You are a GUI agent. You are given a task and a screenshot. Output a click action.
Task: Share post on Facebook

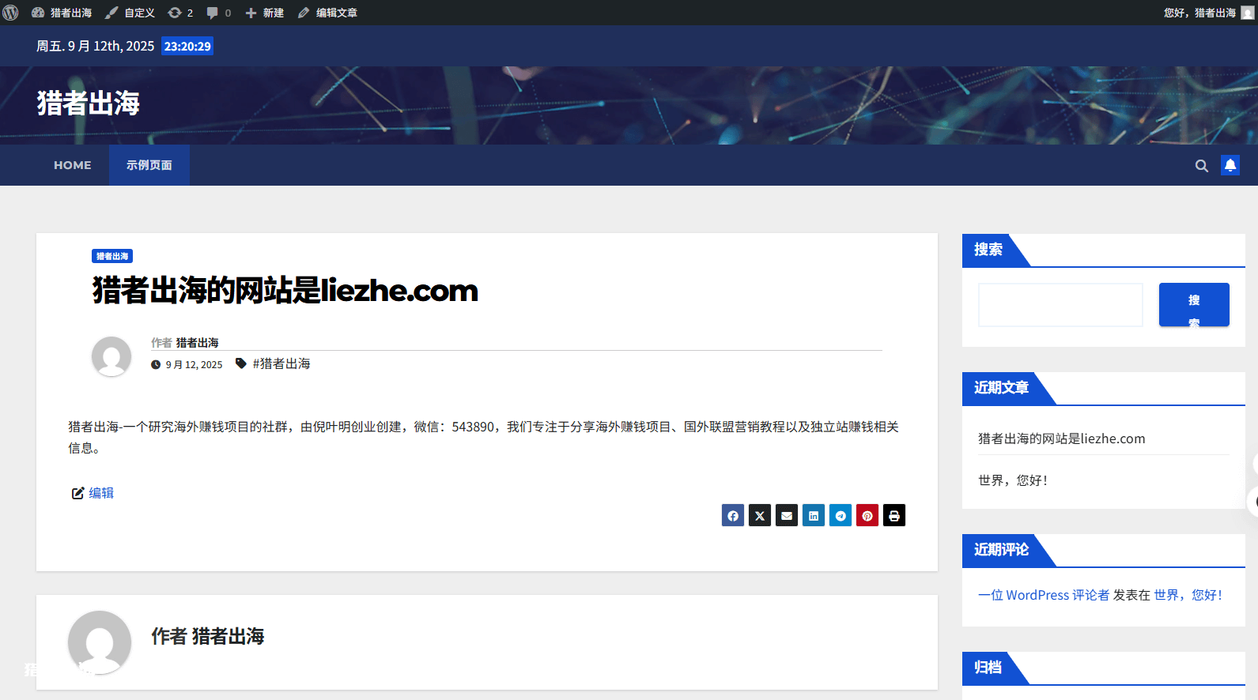point(733,516)
